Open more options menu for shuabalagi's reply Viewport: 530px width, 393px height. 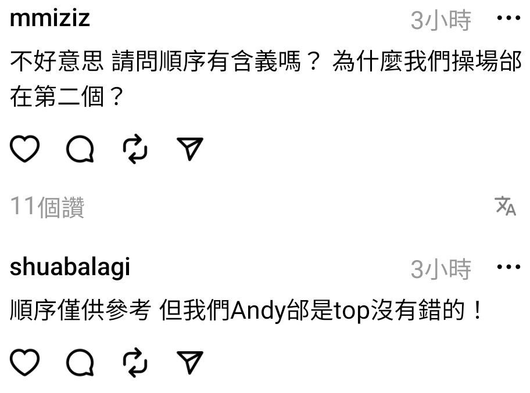tap(508, 267)
